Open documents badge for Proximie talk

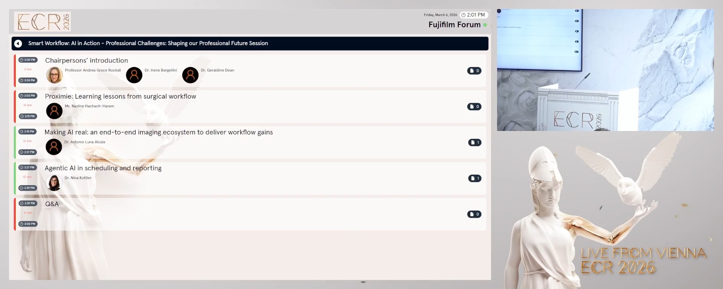pyautogui.click(x=474, y=106)
